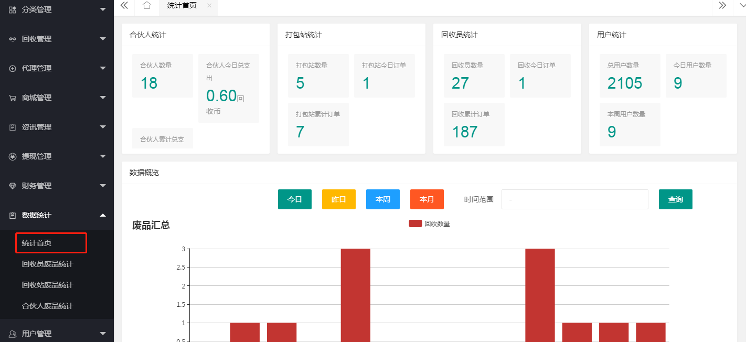Click the 今日用户数量 card
746x342 pixels.
pos(696,76)
